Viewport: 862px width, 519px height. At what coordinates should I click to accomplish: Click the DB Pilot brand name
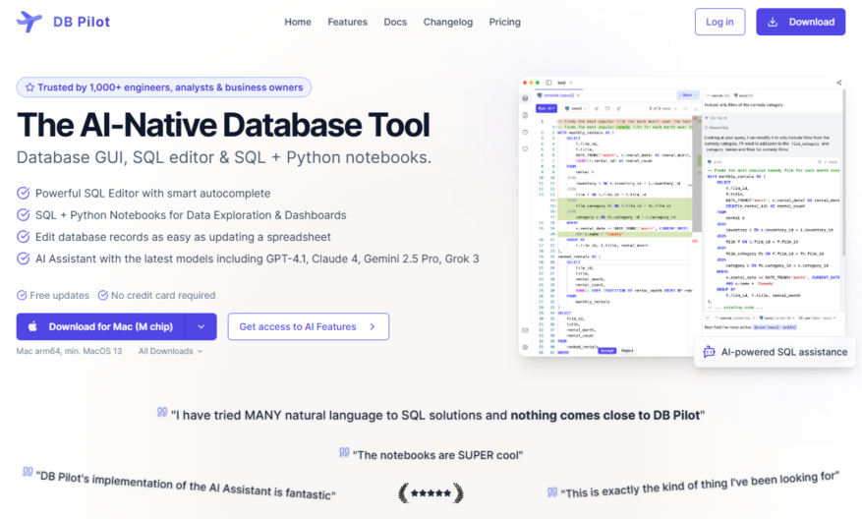pyautogui.click(x=82, y=22)
